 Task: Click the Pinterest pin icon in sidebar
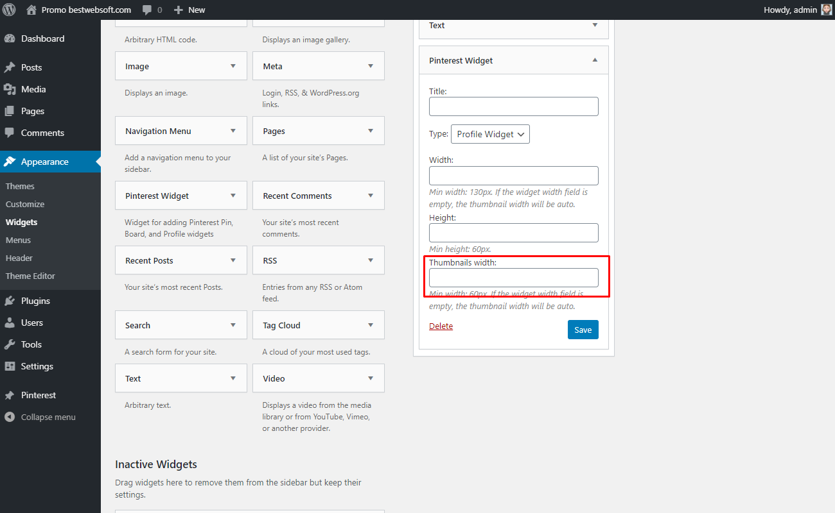click(10, 395)
